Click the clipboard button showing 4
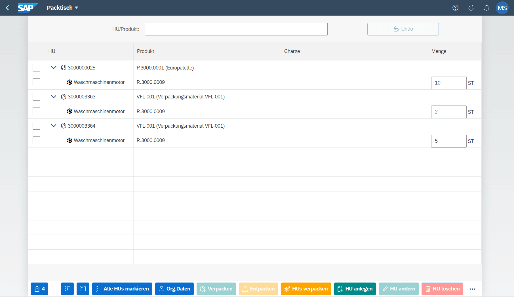This screenshot has width=514, height=297. (39, 289)
